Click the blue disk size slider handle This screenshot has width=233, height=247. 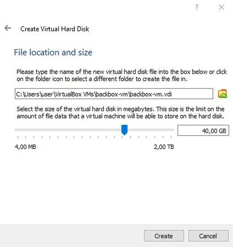(x=124, y=130)
